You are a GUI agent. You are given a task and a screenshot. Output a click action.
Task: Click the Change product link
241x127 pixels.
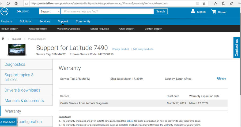(x=120, y=49)
